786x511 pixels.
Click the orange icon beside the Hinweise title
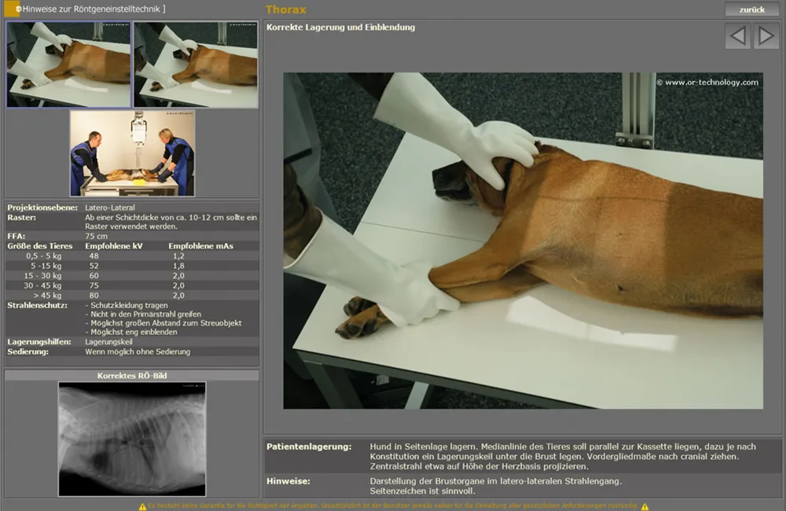click(x=12, y=9)
